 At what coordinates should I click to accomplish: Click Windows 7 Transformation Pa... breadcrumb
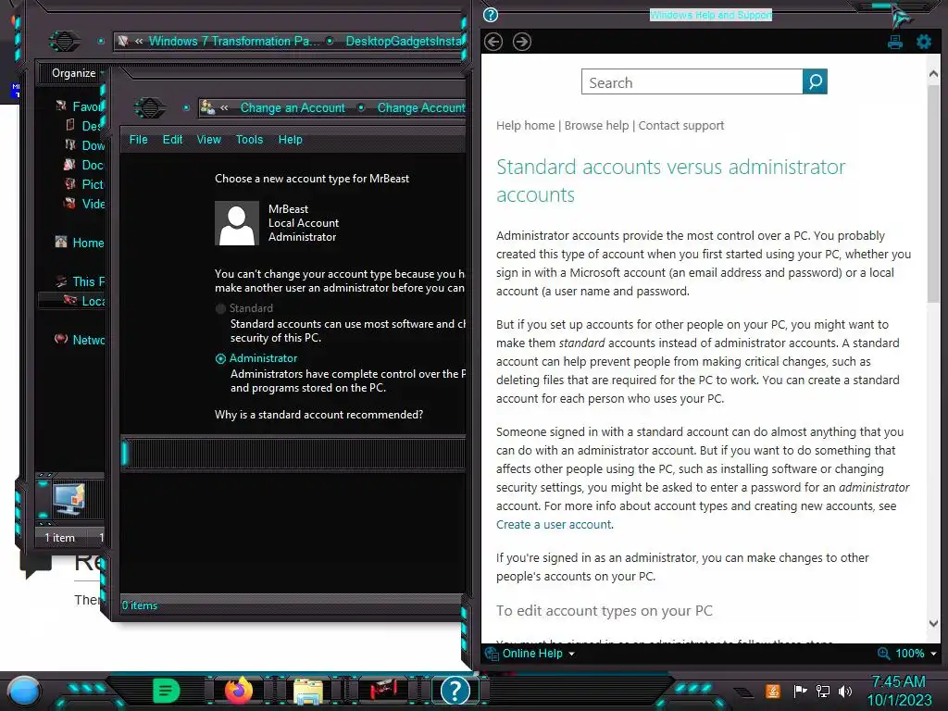(x=233, y=41)
